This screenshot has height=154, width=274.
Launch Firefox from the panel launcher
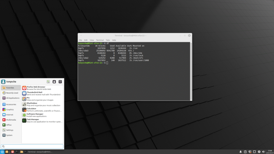click(12, 152)
